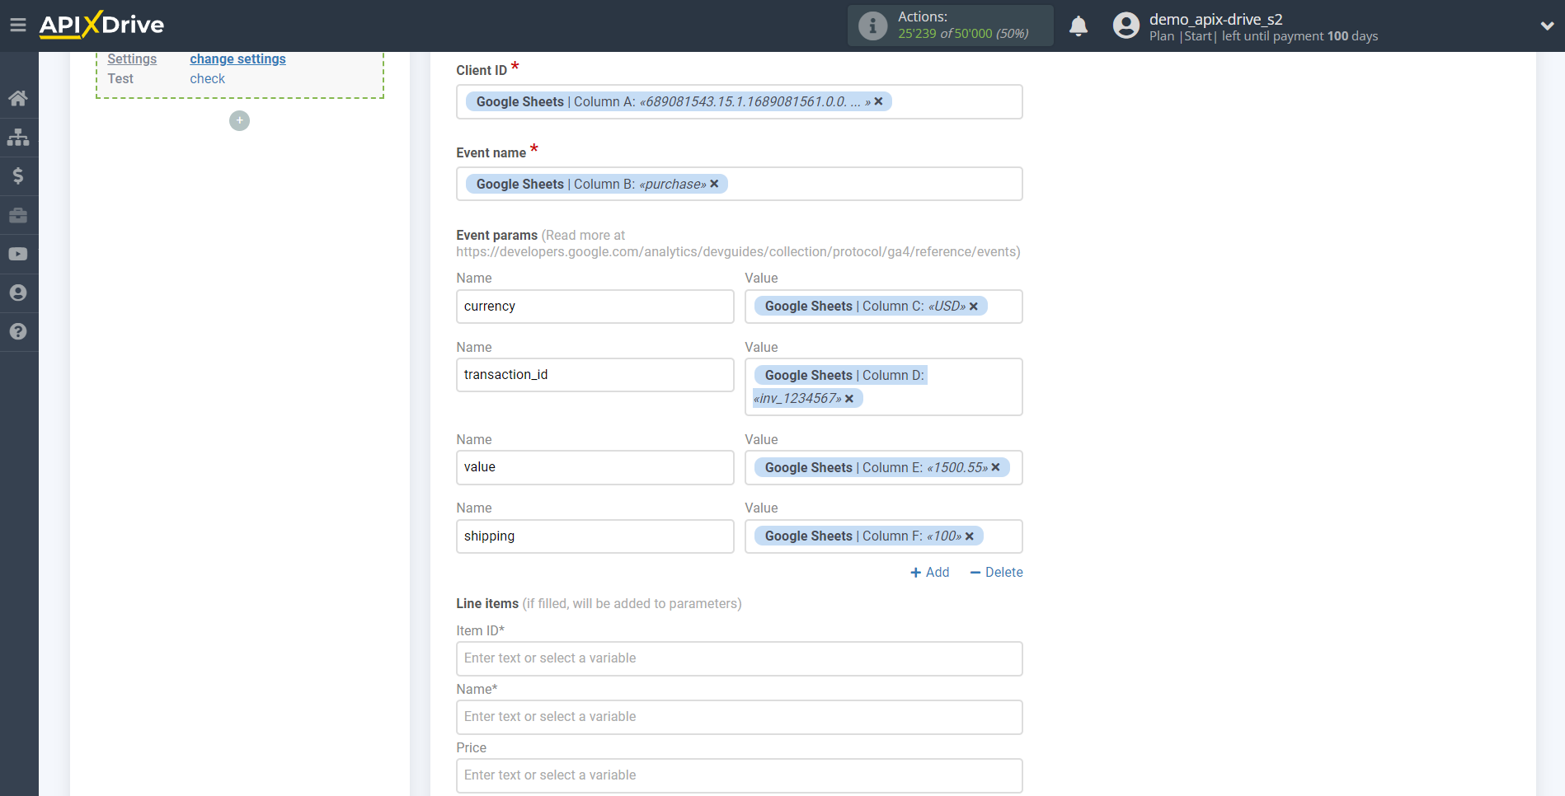Open the Home sidebar icon

click(x=18, y=98)
